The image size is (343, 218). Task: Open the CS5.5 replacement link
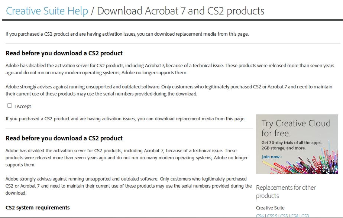[x=272, y=216]
